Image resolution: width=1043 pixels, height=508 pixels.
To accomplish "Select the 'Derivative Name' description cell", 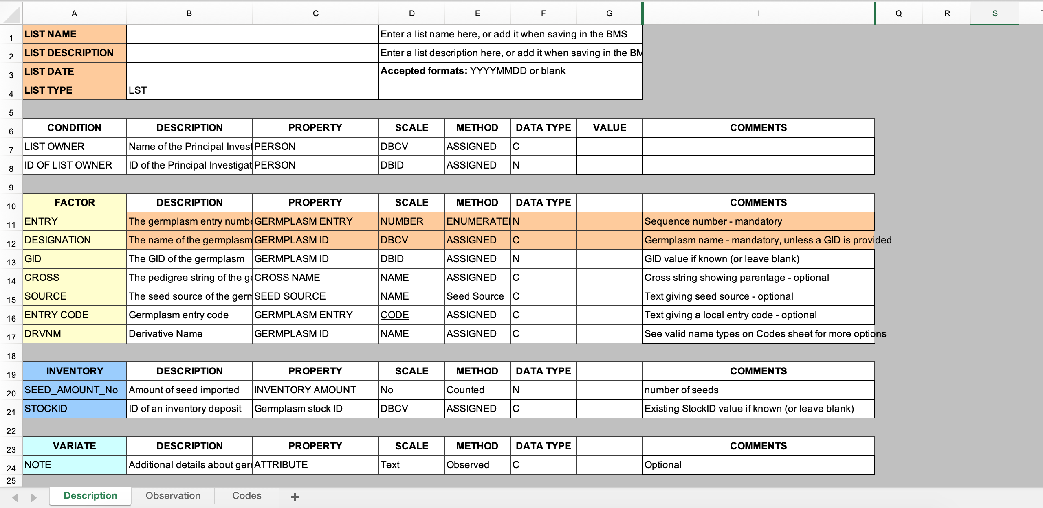I will (x=189, y=334).
